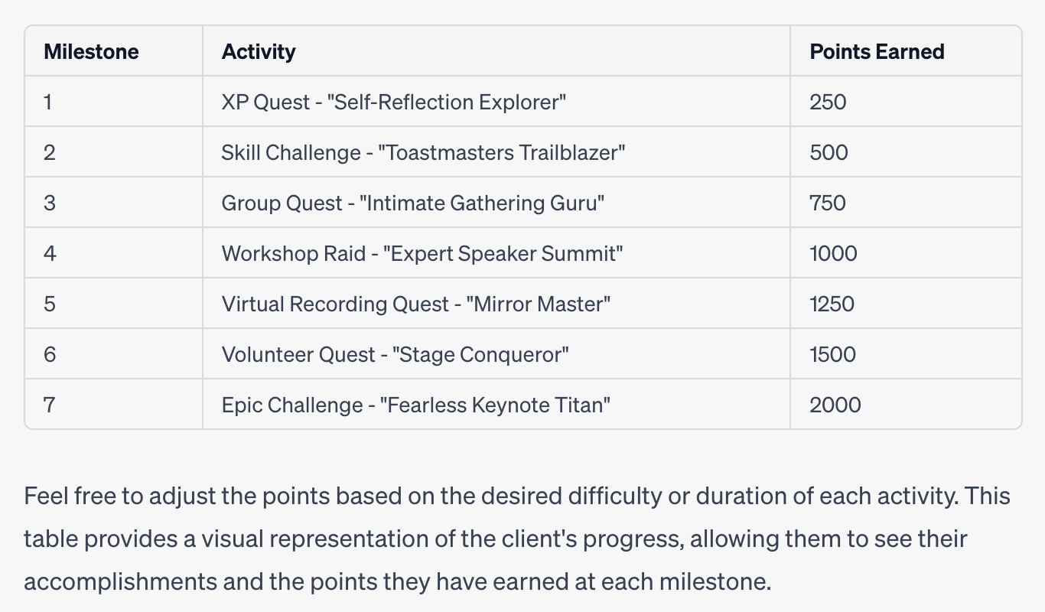Select the 2000 points cell

point(835,405)
